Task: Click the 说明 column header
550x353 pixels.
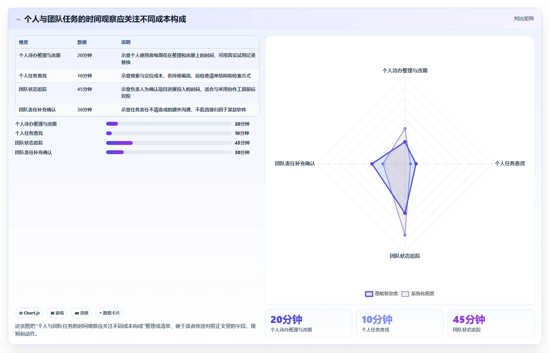Action: coord(126,42)
